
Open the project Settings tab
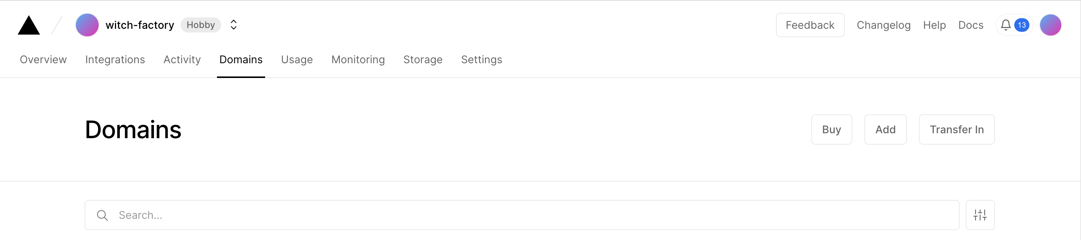coord(481,59)
